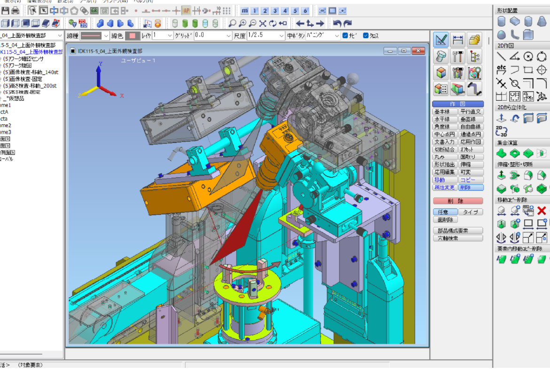Screen dimensions: 550x373
Task: Click the red X delete icon
Action: click(542, 211)
